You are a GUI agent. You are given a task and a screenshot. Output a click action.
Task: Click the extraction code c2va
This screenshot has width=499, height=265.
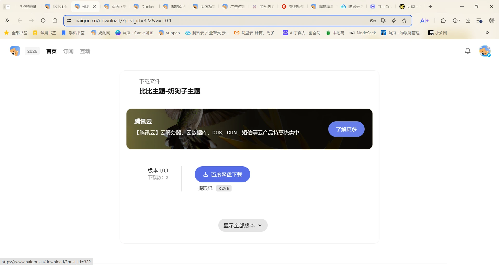[224, 188]
